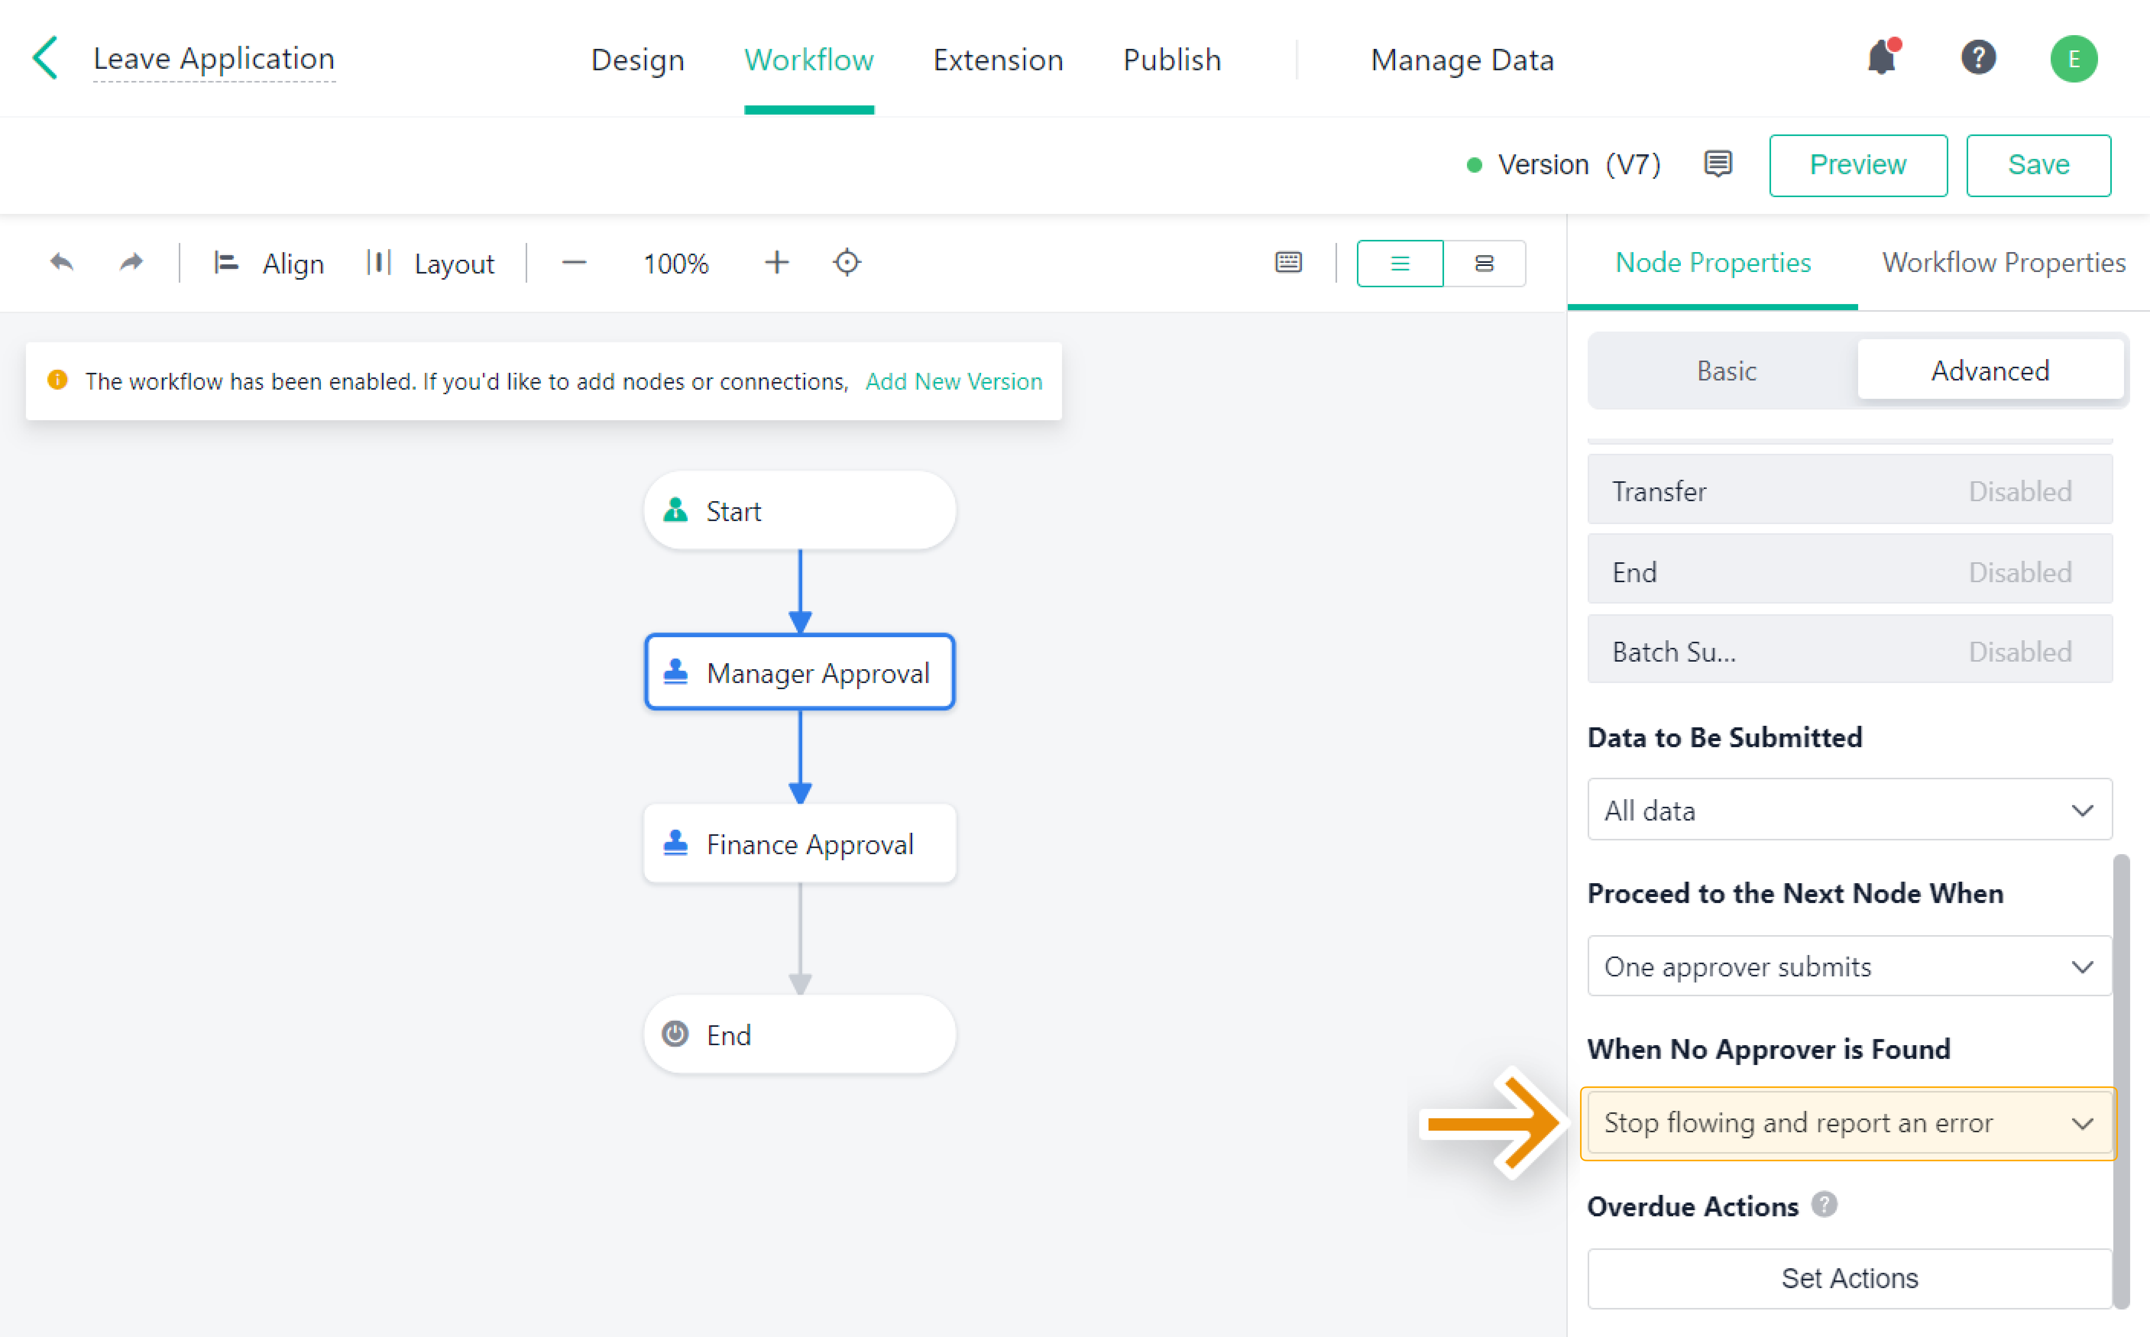Select the Basic properties segment
This screenshot has width=2150, height=1337.
coord(1725,371)
